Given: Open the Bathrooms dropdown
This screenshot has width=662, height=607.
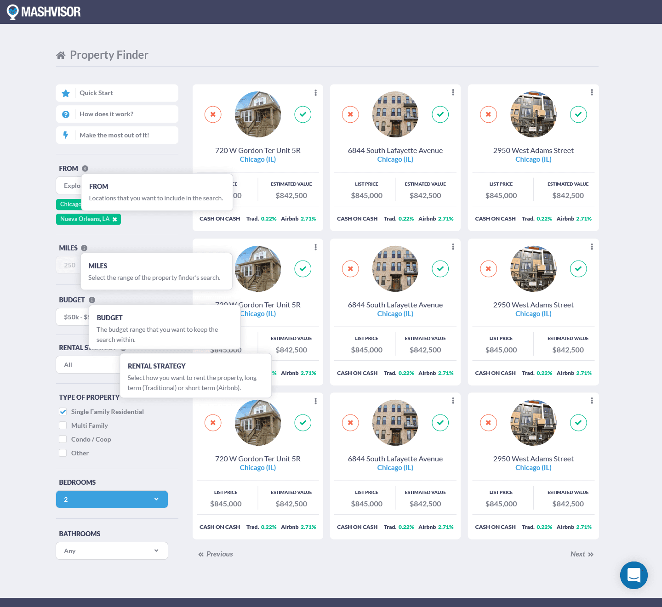Looking at the screenshot, I should 112,550.
